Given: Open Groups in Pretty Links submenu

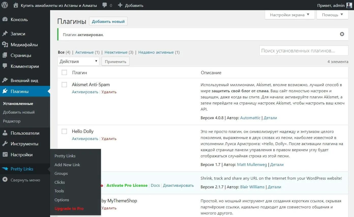Looking at the screenshot, I should click(61, 173).
